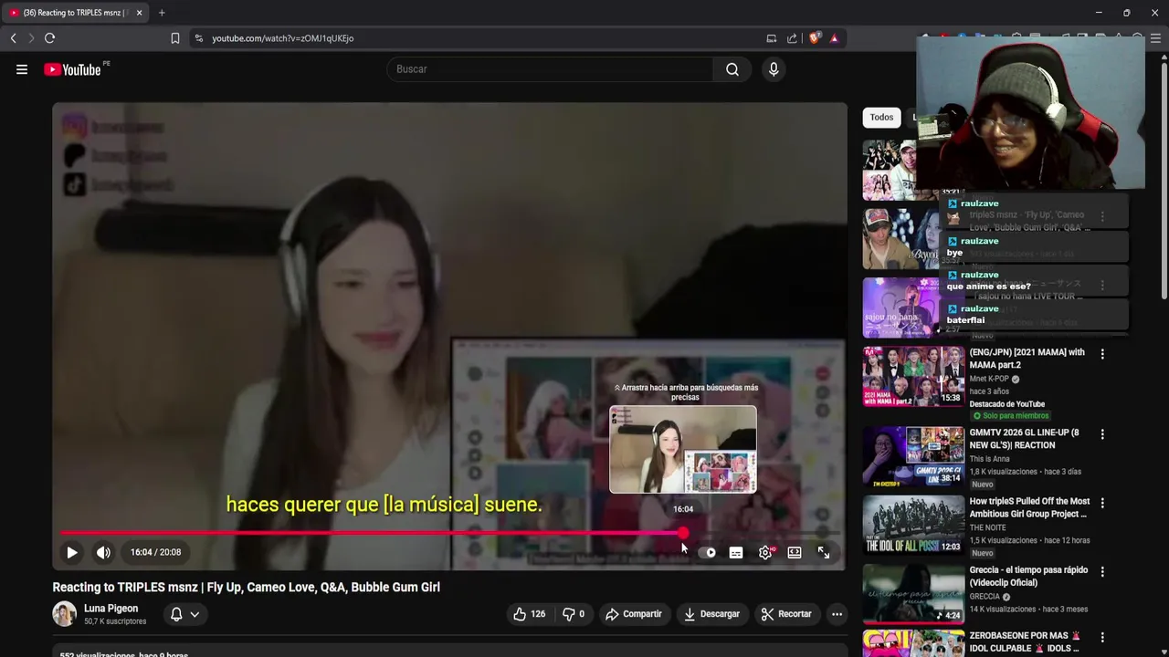Toggle autoplay switch in the player
The width and height of the screenshot is (1169, 657).
click(x=707, y=552)
